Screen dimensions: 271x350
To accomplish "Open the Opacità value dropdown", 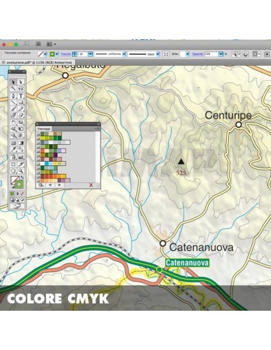I will tap(221, 54).
